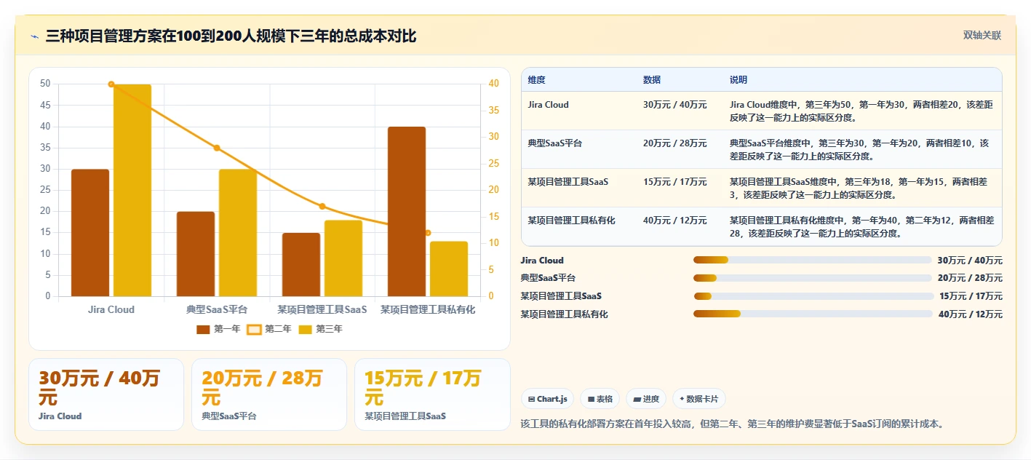Click the line point above 某项目管理工具SaaS
The height and width of the screenshot is (460, 1031).
pyautogui.click(x=322, y=207)
